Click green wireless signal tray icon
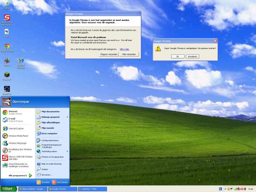 [x=235, y=189]
